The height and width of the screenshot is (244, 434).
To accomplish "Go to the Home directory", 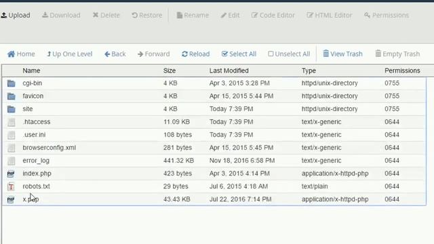I will click(x=21, y=54).
